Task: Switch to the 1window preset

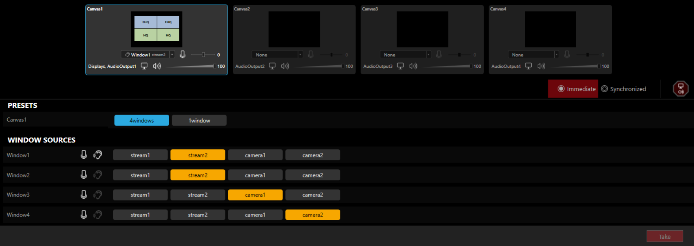Action: click(199, 120)
